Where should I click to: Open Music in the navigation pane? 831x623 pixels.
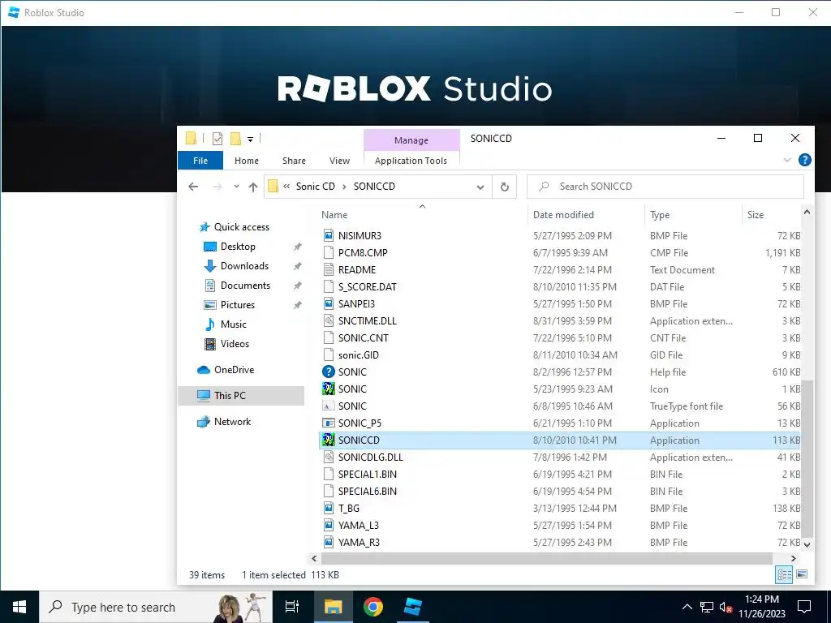point(233,324)
